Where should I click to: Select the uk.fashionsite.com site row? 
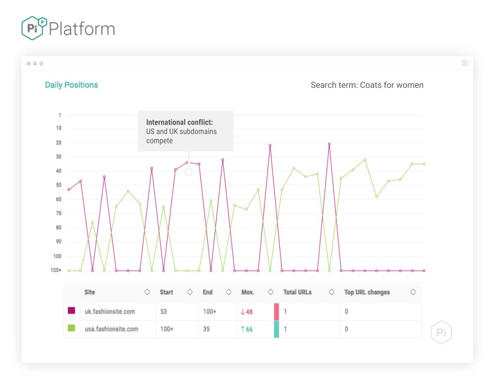(x=110, y=312)
